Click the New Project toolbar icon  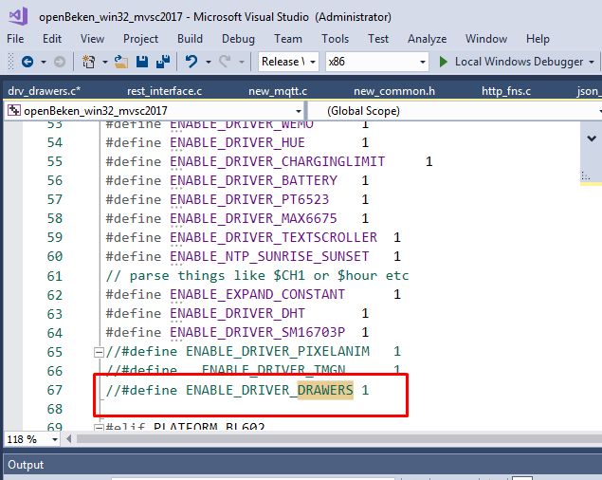[89, 62]
